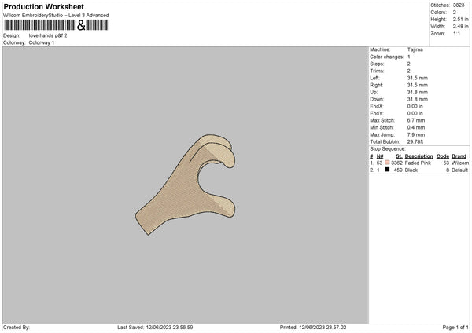
Task: Click the Total Bobbin value
Action: tap(415, 141)
